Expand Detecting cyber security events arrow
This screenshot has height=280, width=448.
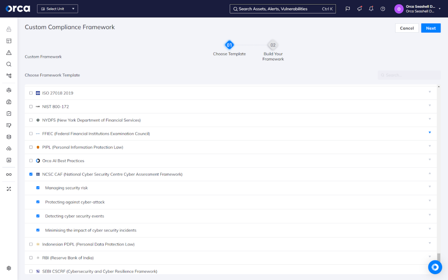[430, 215]
